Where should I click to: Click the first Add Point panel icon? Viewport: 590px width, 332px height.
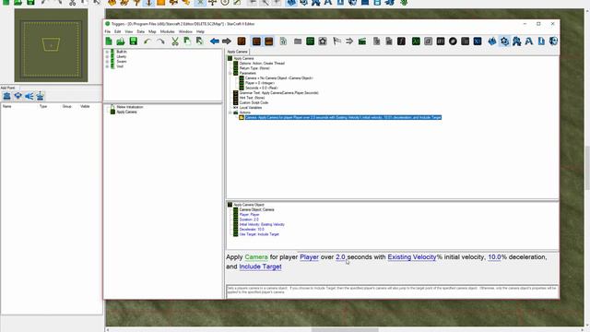click(6, 96)
